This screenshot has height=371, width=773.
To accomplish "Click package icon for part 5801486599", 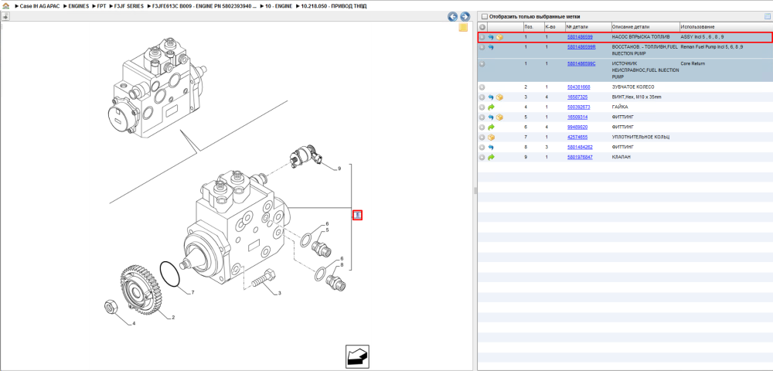I will coord(499,37).
